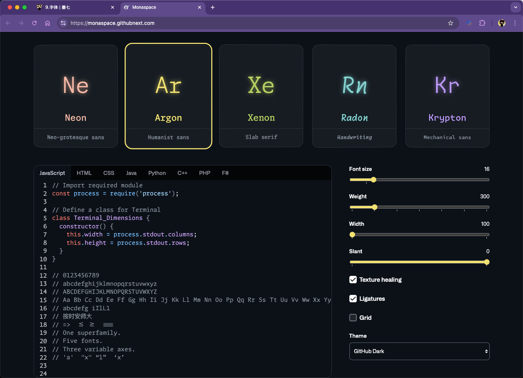View site information icon in address bar
Screen dimensions: 523x378
pos(63,23)
